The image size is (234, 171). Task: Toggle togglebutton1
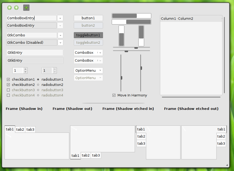[x=88, y=35]
